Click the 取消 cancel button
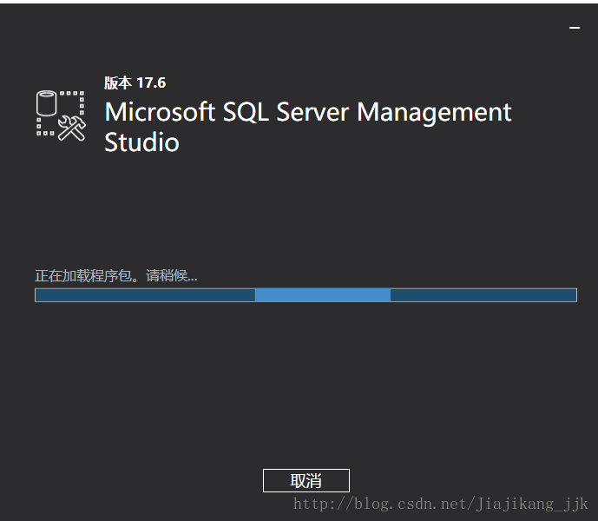 pos(306,480)
